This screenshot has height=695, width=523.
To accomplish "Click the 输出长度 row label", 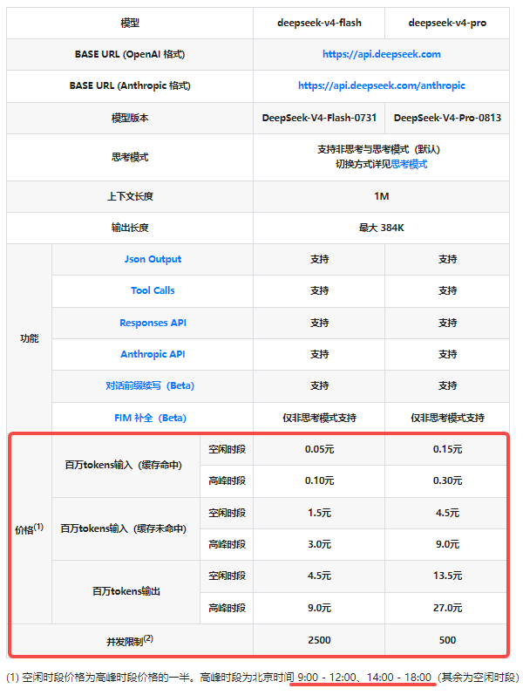I will tap(130, 228).
